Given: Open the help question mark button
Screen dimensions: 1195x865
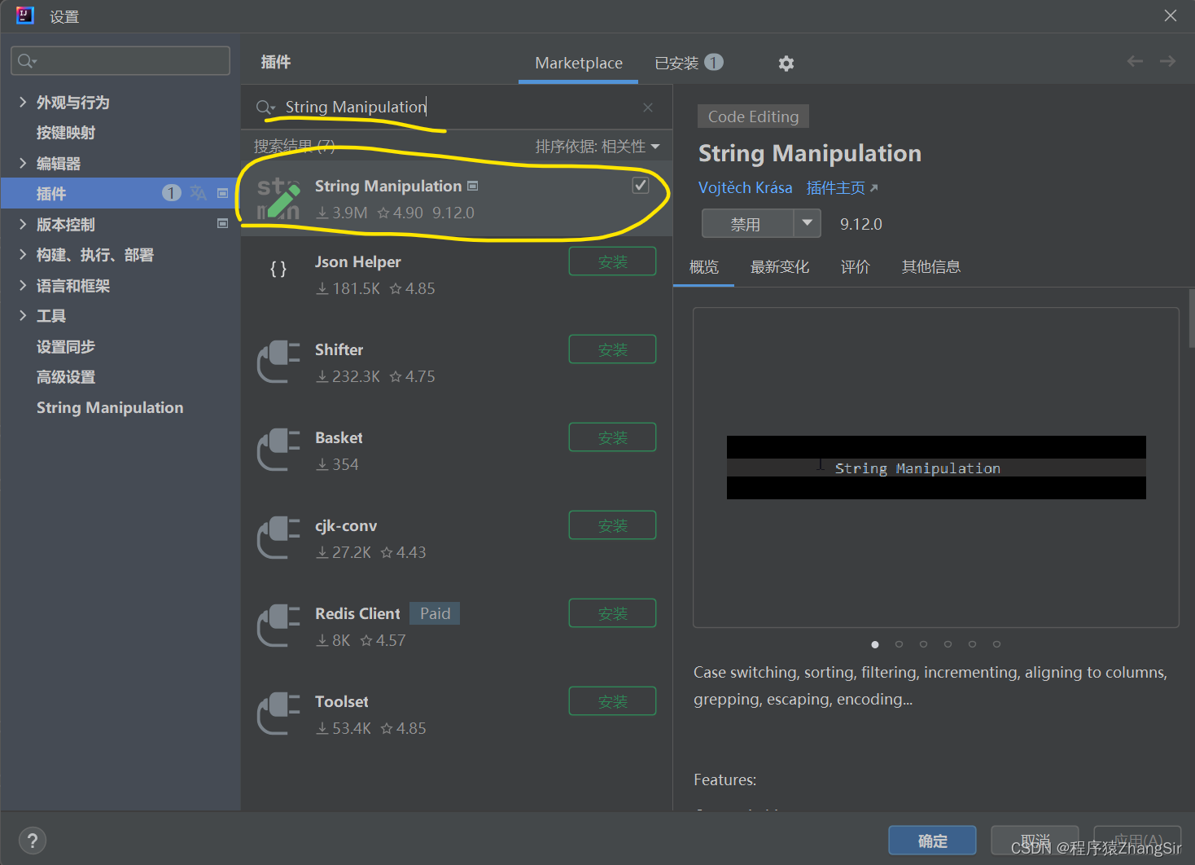Looking at the screenshot, I should pos(32,841).
